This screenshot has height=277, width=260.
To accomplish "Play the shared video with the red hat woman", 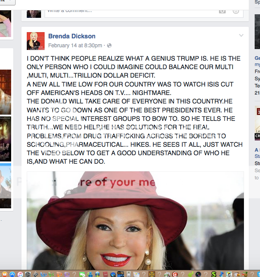I will (135, 220).
